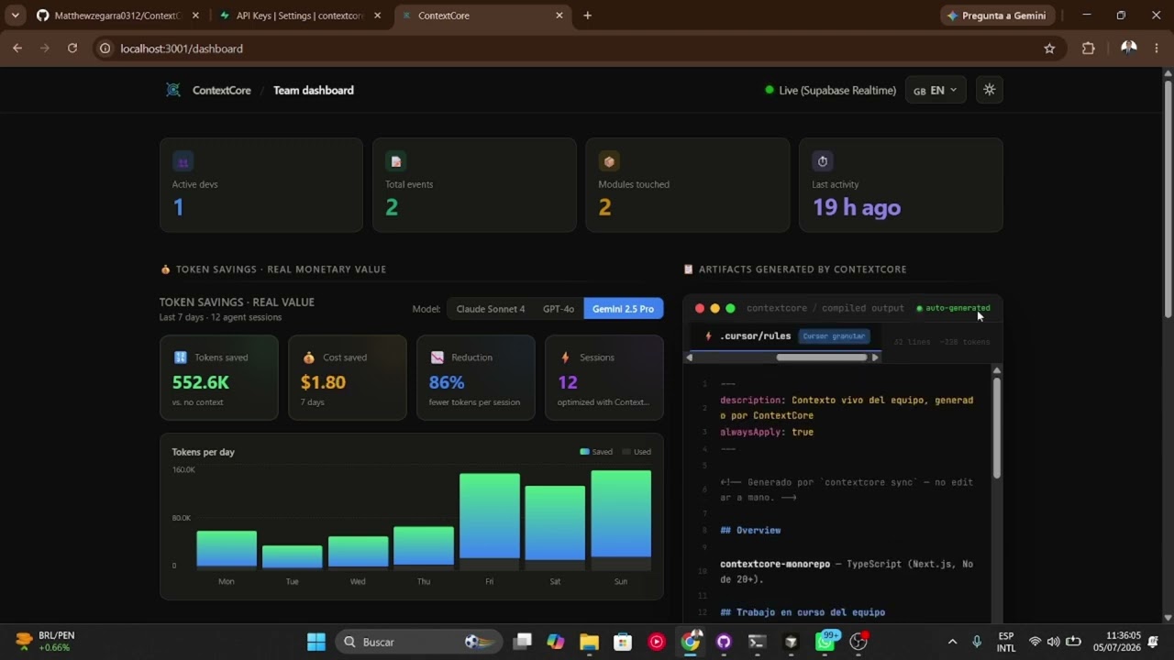The height and width of the screenshot is (660, 1174).
Task: Click the 552.6K tokens saved value
Action: click(201, 382)
